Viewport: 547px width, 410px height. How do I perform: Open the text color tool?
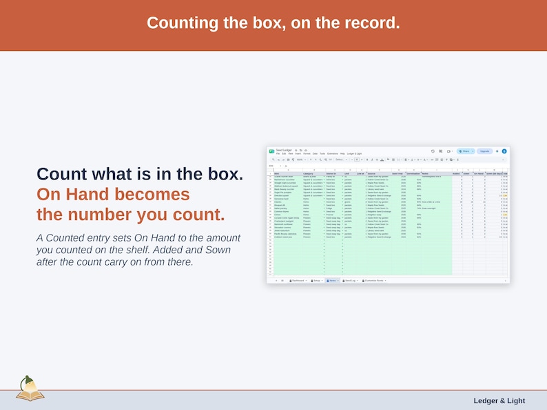point(382,160)
